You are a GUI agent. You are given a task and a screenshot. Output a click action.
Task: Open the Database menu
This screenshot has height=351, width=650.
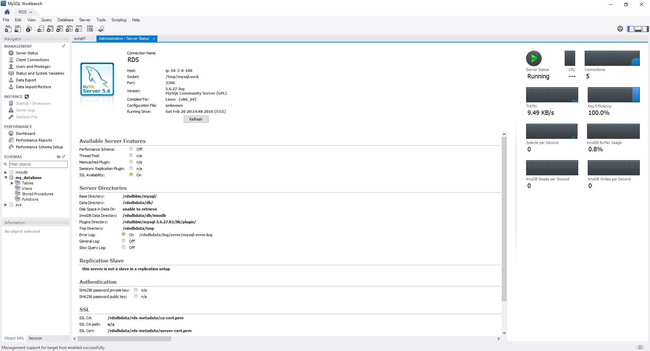(65, 20)
